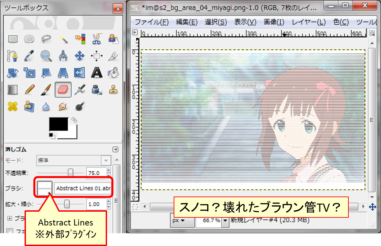
Task: Select the Perspective tool
Action: pyautogui.click(x=63, y=73)
